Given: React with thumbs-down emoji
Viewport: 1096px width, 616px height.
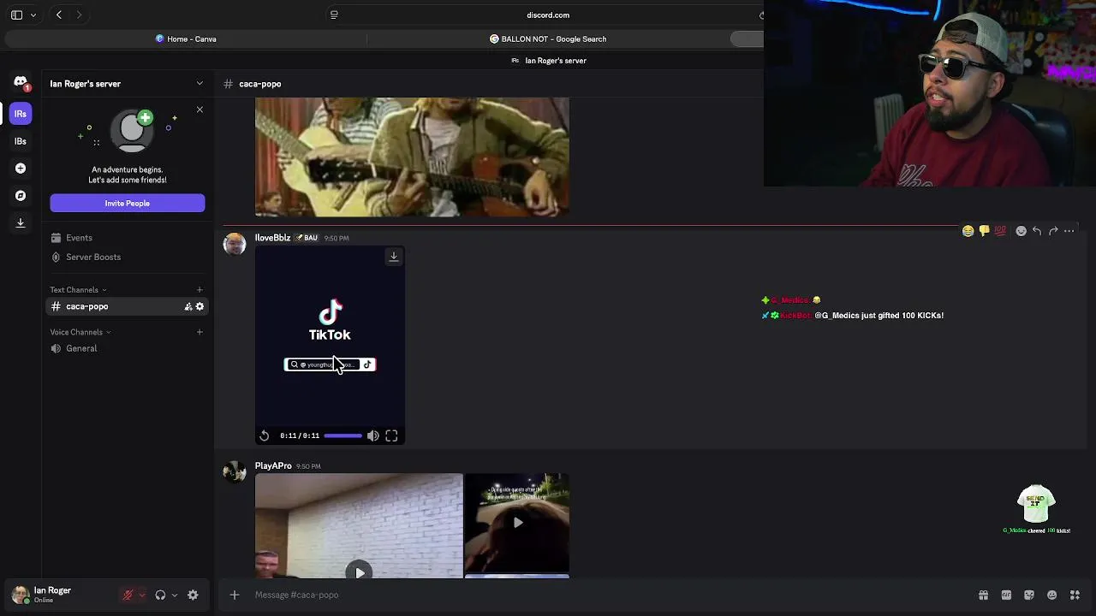Looking at the screenshot, I should [984, 231].
